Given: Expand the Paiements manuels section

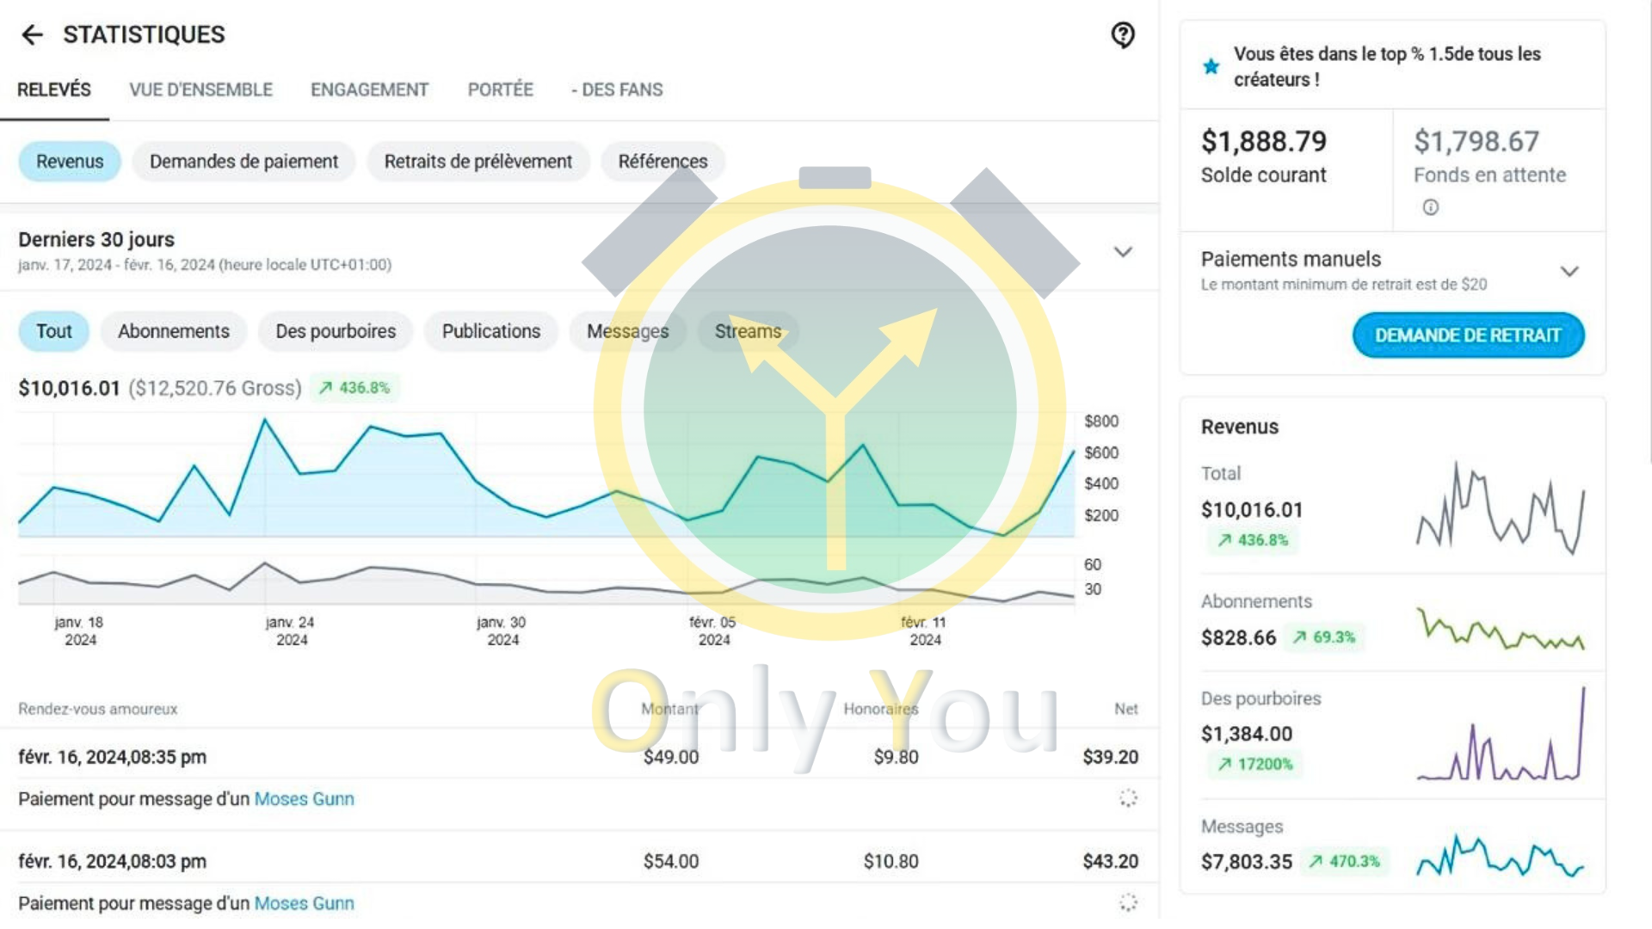Looking at the screenshot, I should (1569, 272).
